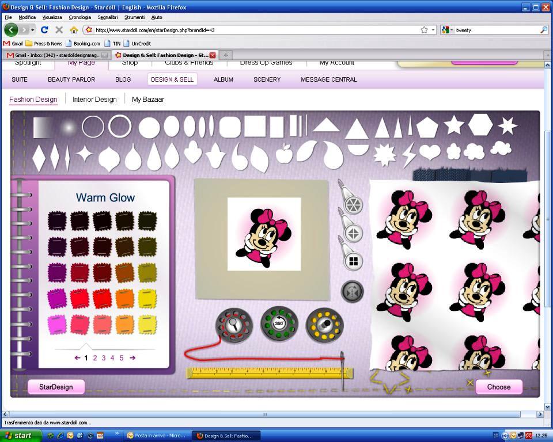Select the spiky burst shape
This screenshot has width=553, height=442.
[x=384, y=154]
